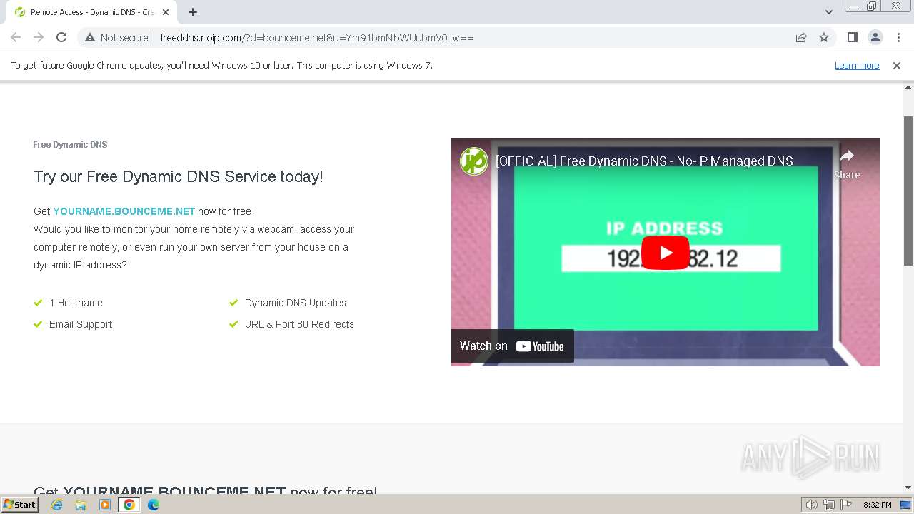
Task: Click the YOURNAME.BOUNCEME.NET text
Action: (124, 211)
